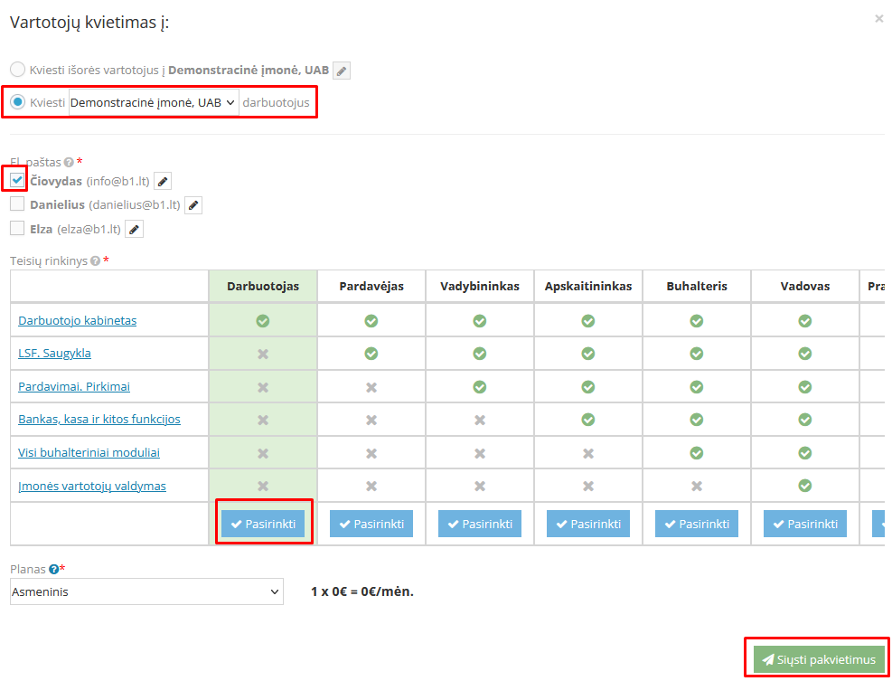892x681 pixels.
Task: Click pencil edit icon next to Čiovydas
Action: pyautogui.click(x=163, y=181)
